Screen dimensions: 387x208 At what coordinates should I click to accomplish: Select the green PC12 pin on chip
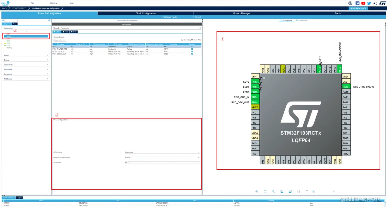pos(319,69)
